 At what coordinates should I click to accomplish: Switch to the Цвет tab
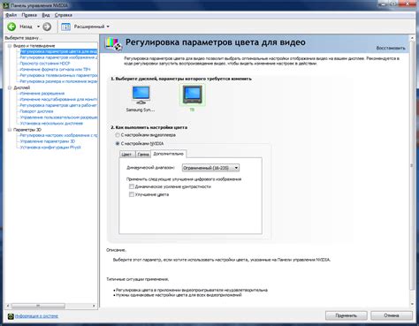(126, 155)
